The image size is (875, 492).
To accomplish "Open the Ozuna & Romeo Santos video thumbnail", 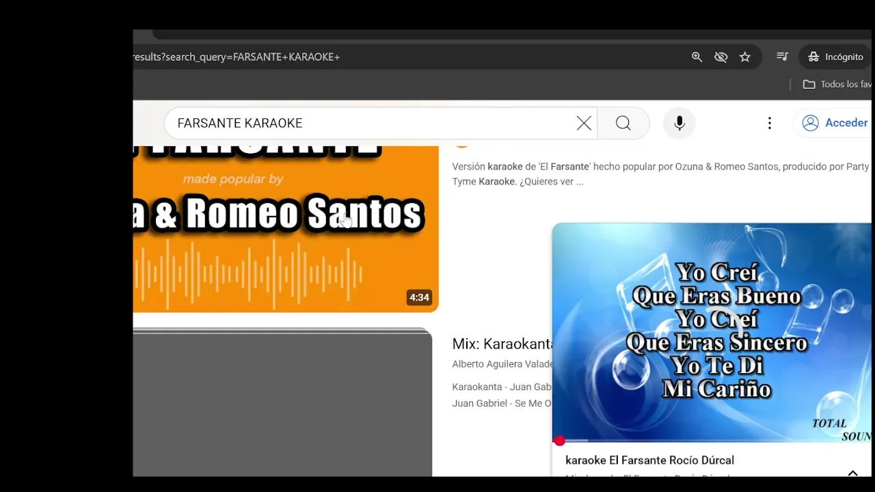I will [x=286, y=229].
